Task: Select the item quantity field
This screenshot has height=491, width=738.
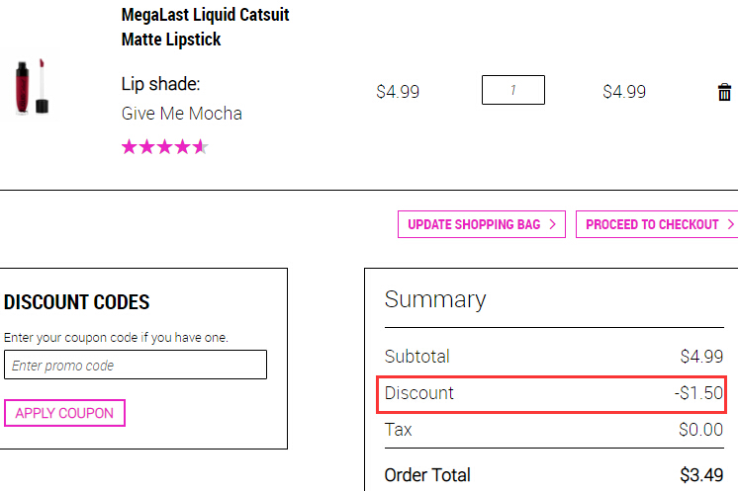Action: pos(513,90)
